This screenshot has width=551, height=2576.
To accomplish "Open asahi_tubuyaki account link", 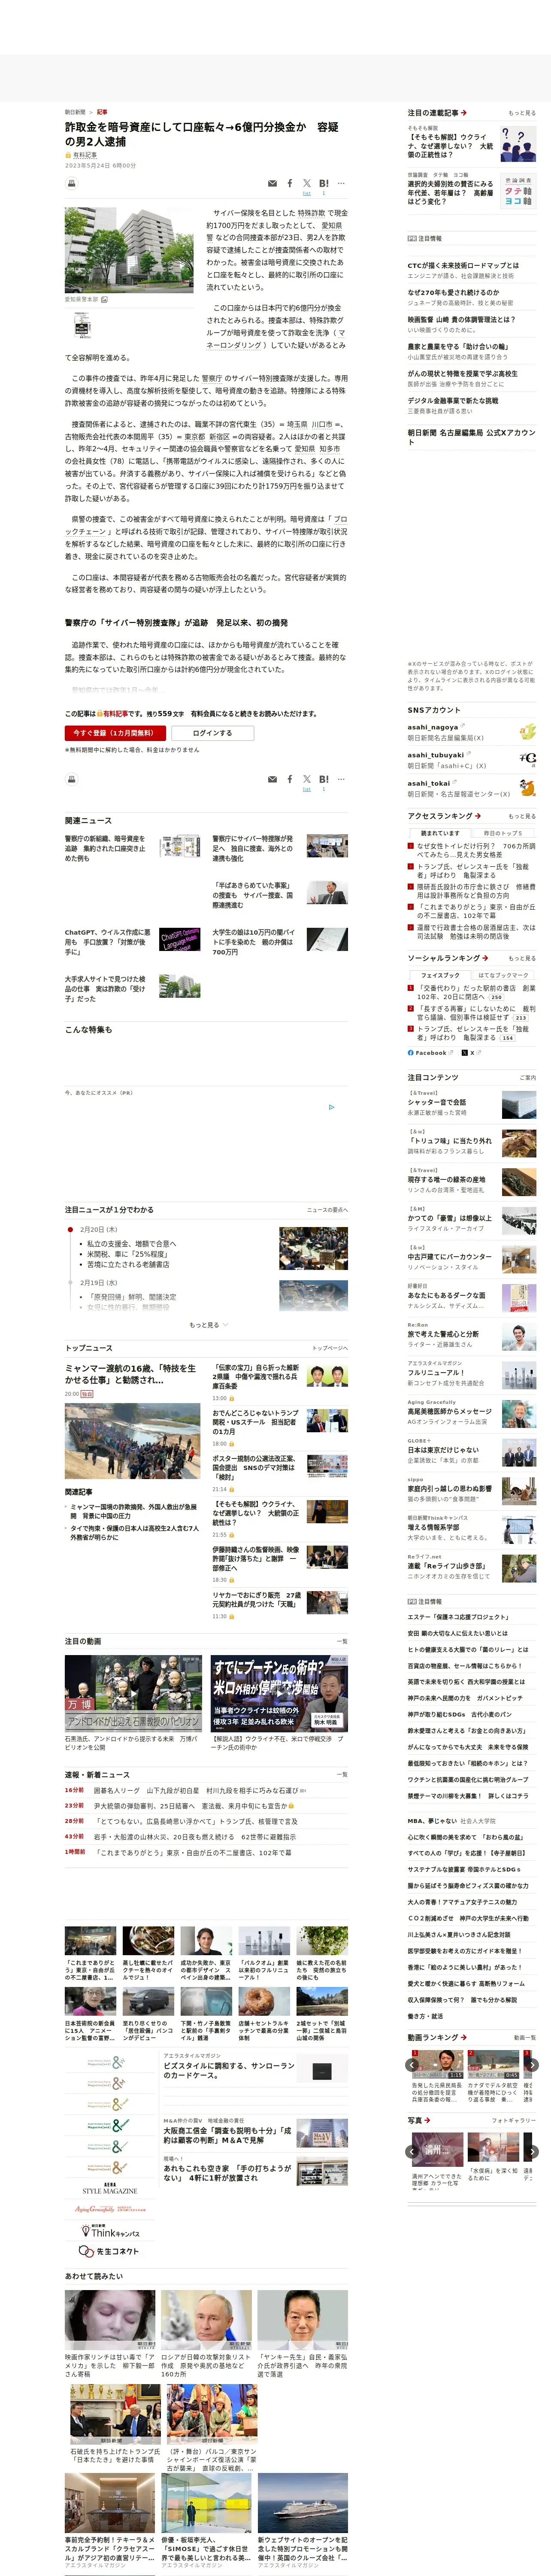I will (436, 755).
